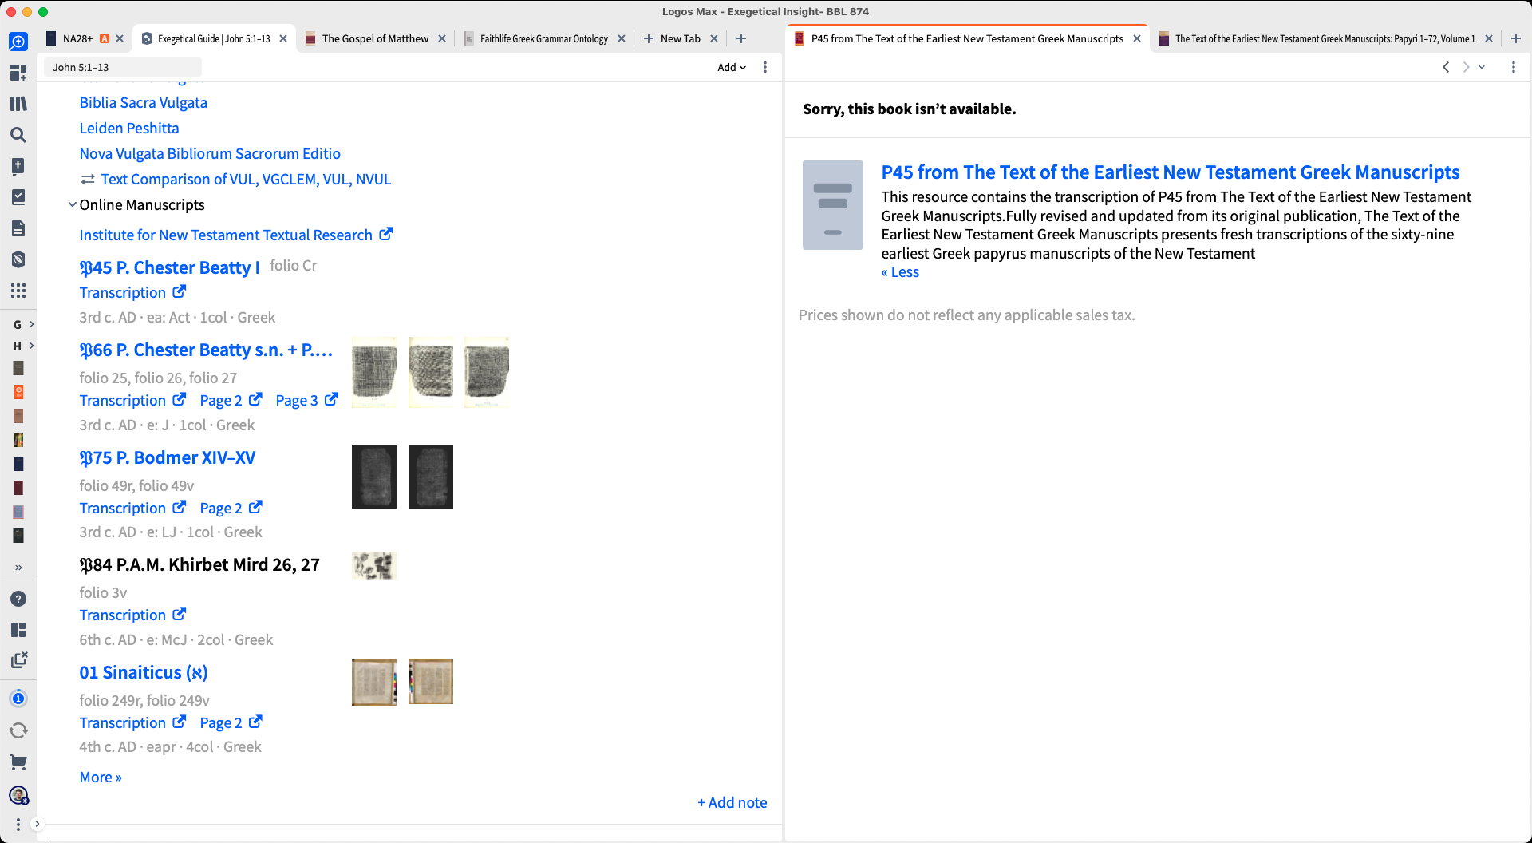Open the notifications badge showing 1

18,699
